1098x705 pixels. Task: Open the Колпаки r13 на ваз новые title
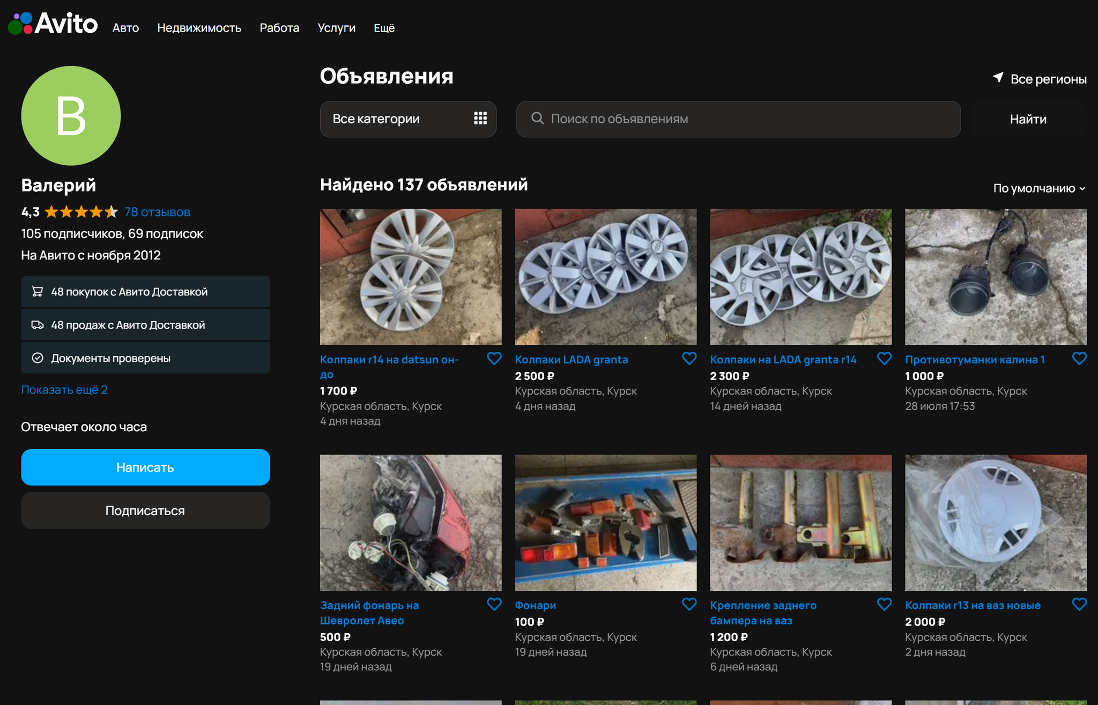(973, 605)
